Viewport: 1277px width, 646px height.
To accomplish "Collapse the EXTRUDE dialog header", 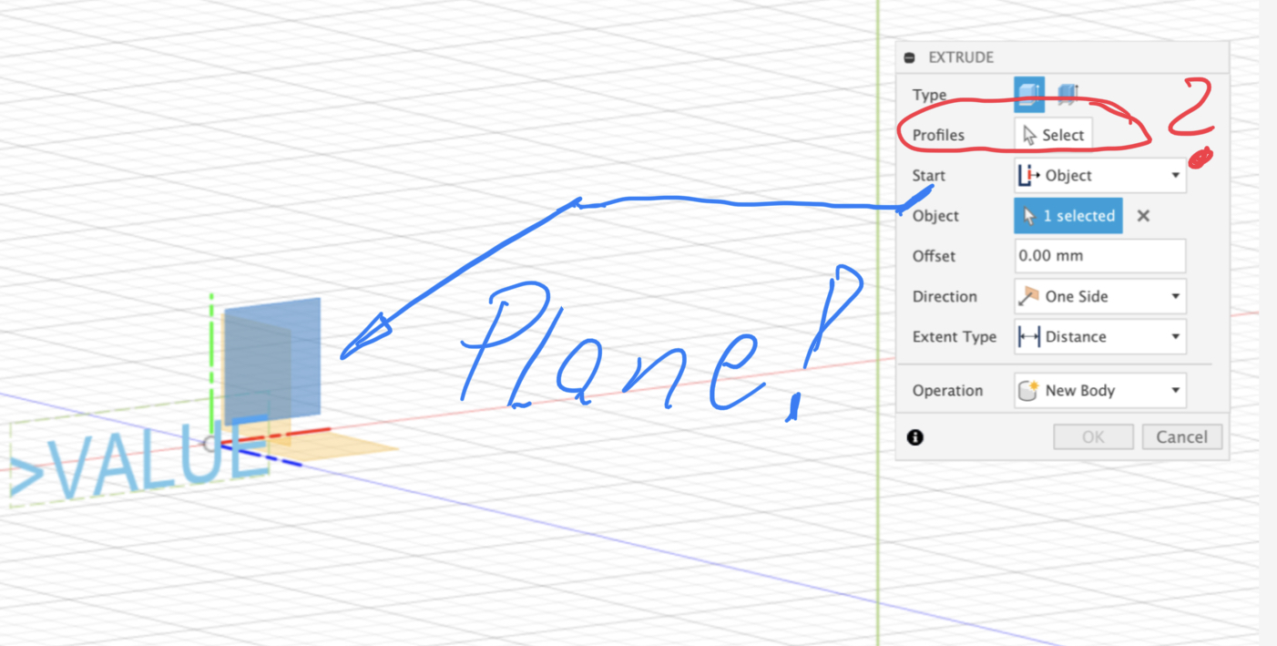I will [908, 56].
